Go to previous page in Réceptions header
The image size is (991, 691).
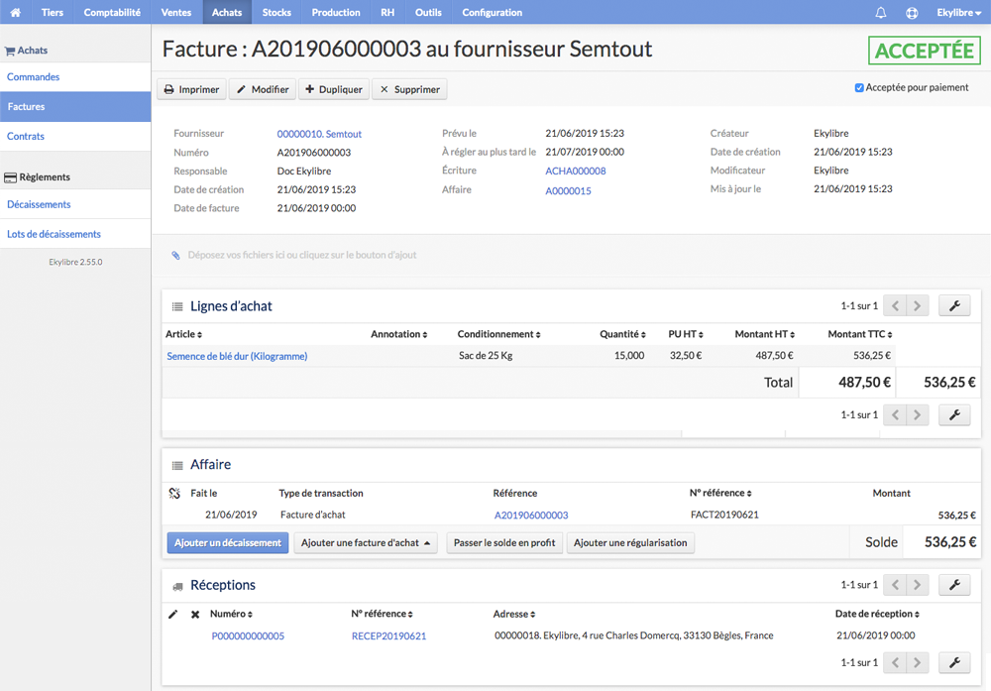[x=895, y=585]
